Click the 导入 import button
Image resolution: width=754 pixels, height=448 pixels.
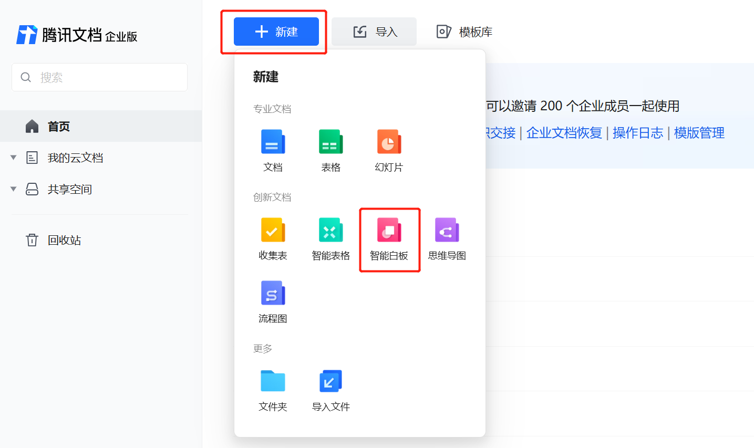(374, 32)
